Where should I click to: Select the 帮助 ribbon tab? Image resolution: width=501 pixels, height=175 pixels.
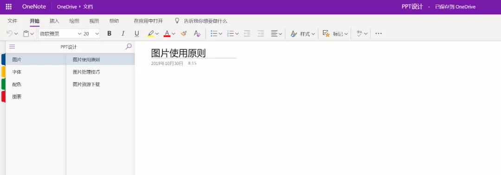[x=114, y=21]
